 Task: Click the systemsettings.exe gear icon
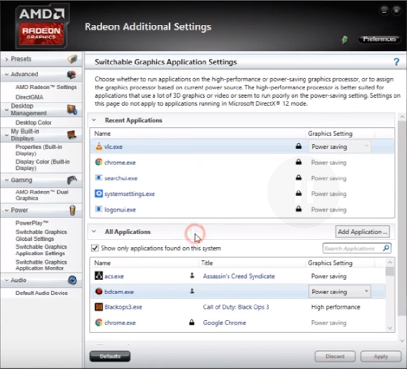(99, 193)
